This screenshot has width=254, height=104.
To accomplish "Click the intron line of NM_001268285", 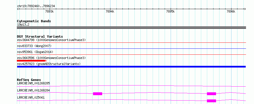I will click(x=131, y=86).
